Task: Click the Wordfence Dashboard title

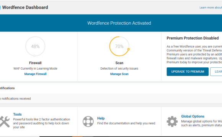Action: [x=25, y=7]
